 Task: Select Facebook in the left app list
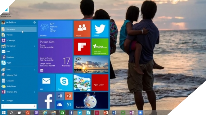19,57
